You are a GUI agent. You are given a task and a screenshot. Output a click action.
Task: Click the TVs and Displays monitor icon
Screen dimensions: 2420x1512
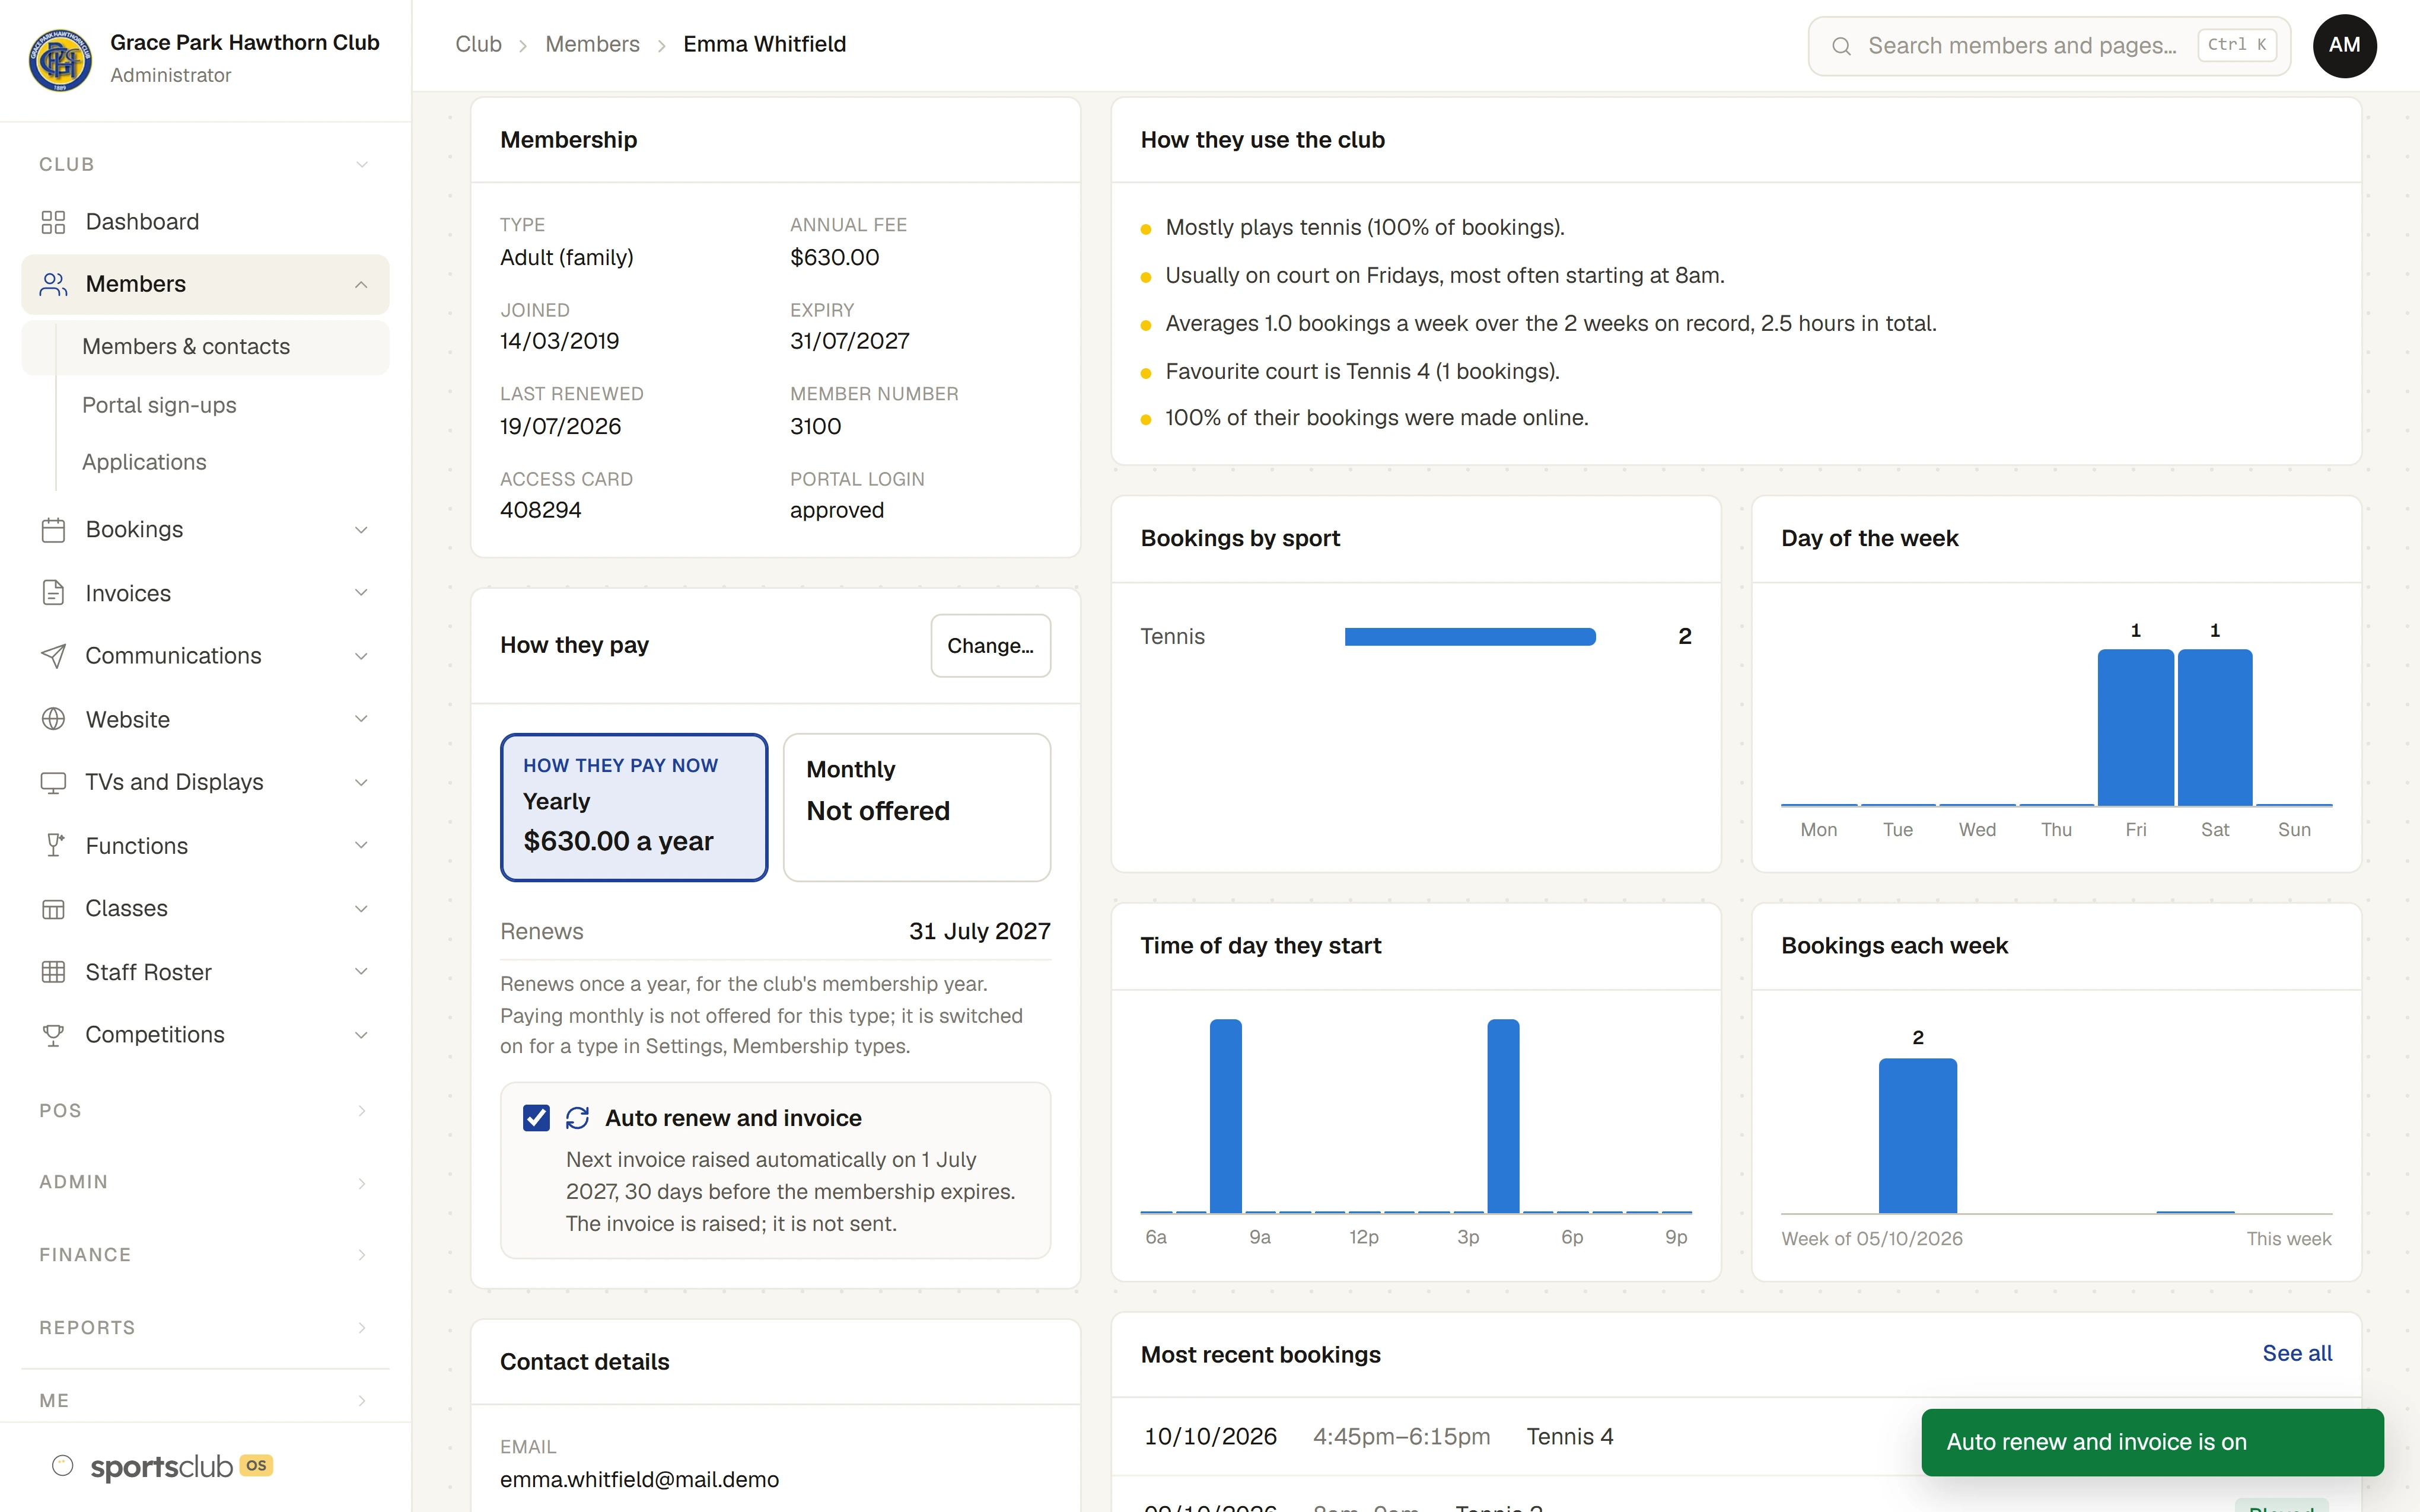click(x=53, y=782)
